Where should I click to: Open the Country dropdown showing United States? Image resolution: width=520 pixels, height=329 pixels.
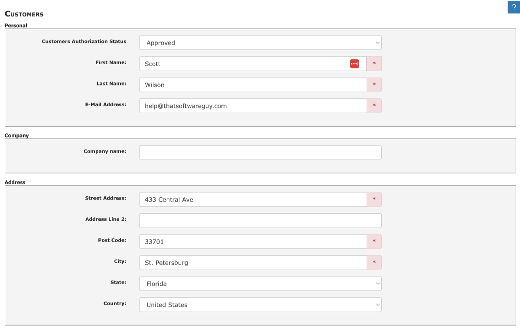click(260, 305)
